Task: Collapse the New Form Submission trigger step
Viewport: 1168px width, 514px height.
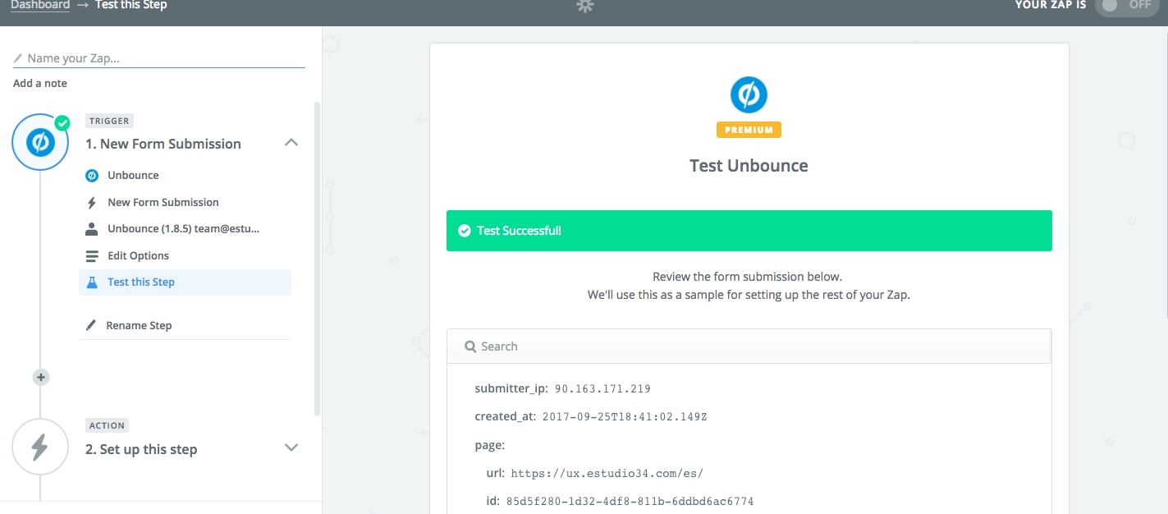Action: (x=291, y=143)
